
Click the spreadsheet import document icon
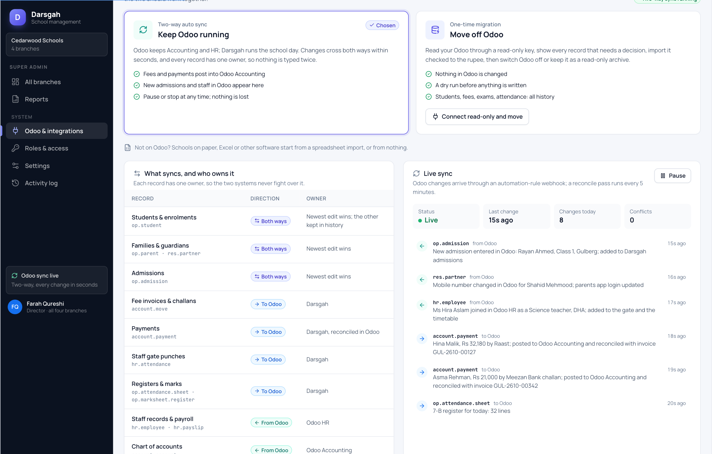click(128, 148)
